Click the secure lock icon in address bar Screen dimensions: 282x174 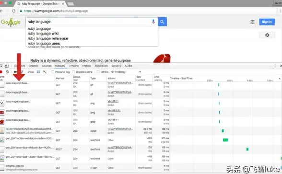point(21,11)
